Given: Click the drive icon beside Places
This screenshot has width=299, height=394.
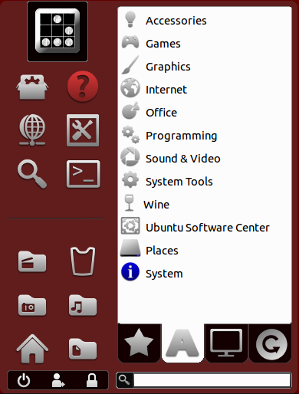Looking at the screenshot, I should (130, 248).
